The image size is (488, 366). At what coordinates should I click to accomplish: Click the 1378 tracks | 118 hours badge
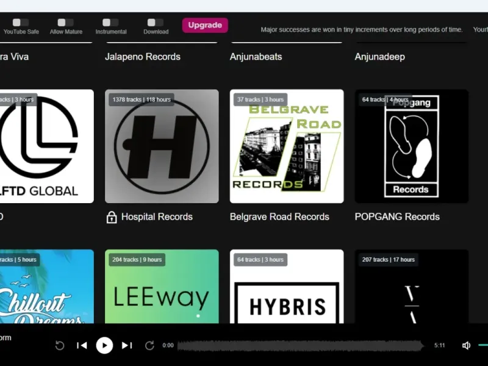[142, 99]
